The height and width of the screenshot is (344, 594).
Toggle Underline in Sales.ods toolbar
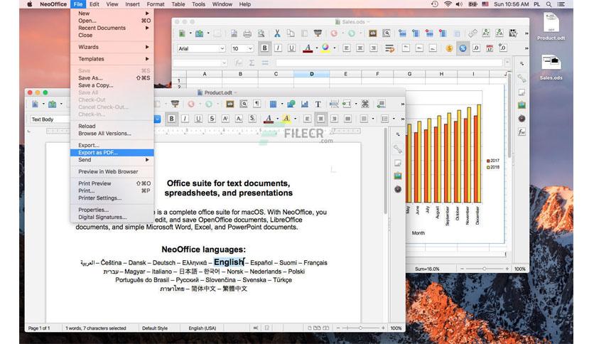coord(291,48)
